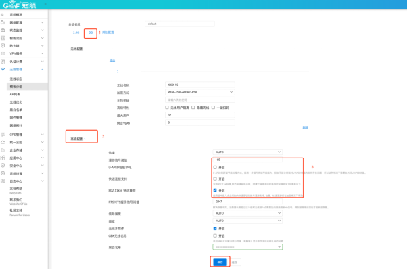Click the 智能流控 sidebar icon

pyautogui.click(x=3, y=38)
